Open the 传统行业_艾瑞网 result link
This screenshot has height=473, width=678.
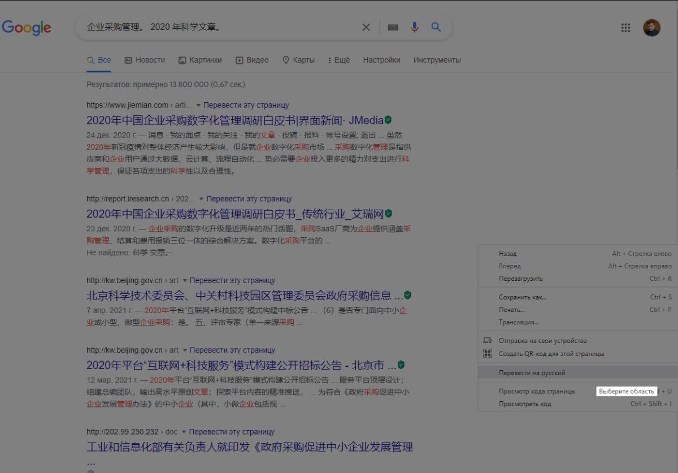coord(234,214)
